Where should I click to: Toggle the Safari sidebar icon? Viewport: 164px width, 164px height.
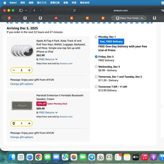pos(21,10)
